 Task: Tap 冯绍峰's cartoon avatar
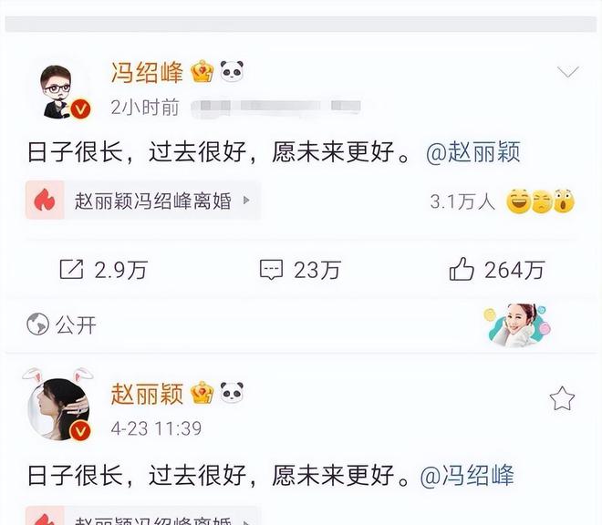click(60, 92)
